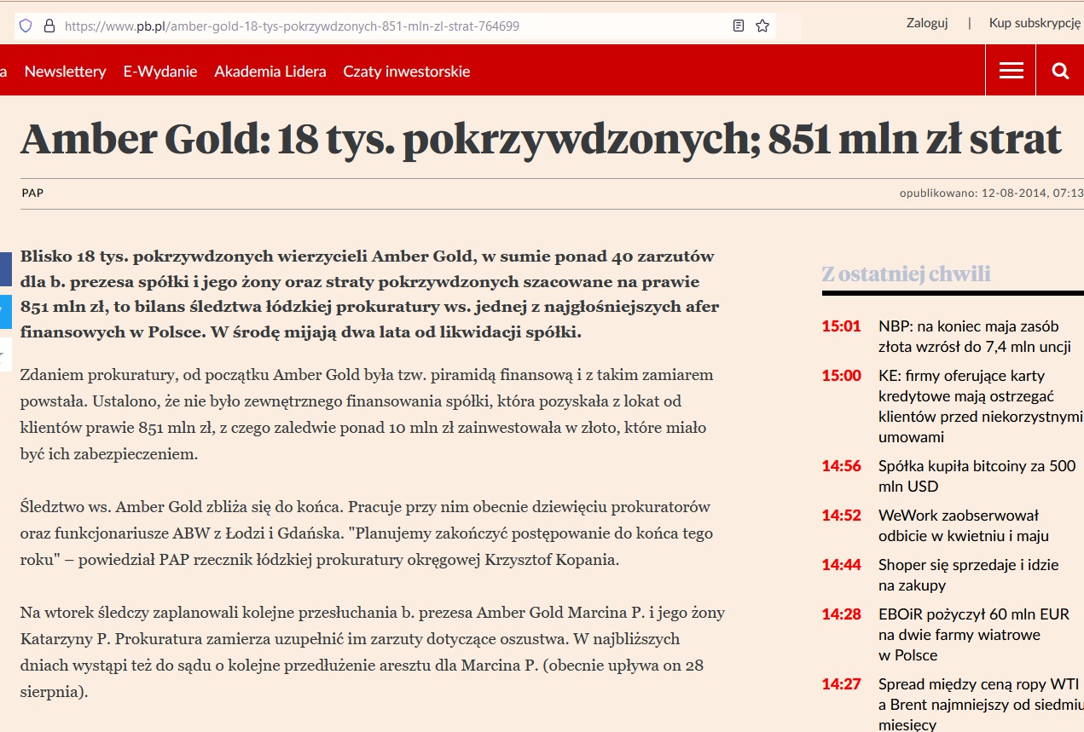This screenshot has width=1084, height=732.
Task: Share the article on Twitter
Action: [4, 311]
